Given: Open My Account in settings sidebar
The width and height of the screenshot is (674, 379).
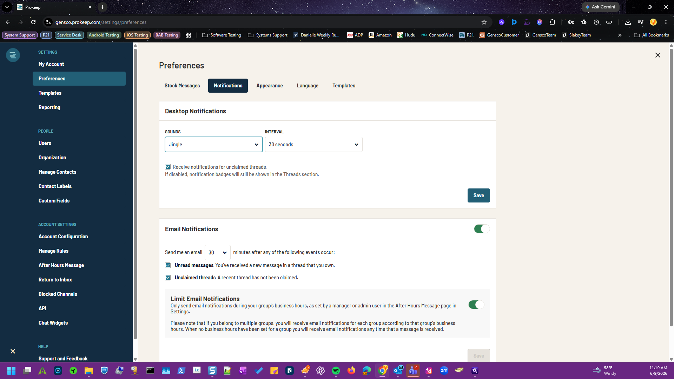Looking at the screenshot, I should 51,64.
